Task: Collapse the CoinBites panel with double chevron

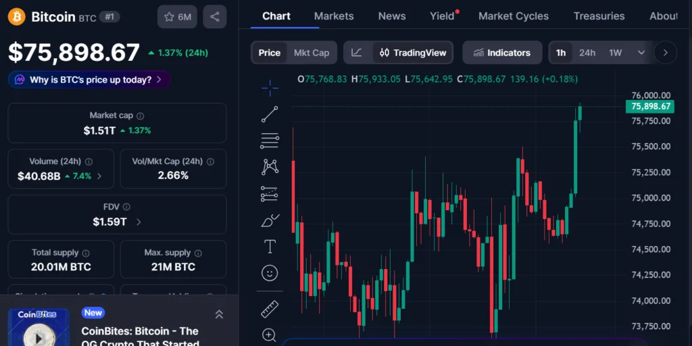Action: 219,314
